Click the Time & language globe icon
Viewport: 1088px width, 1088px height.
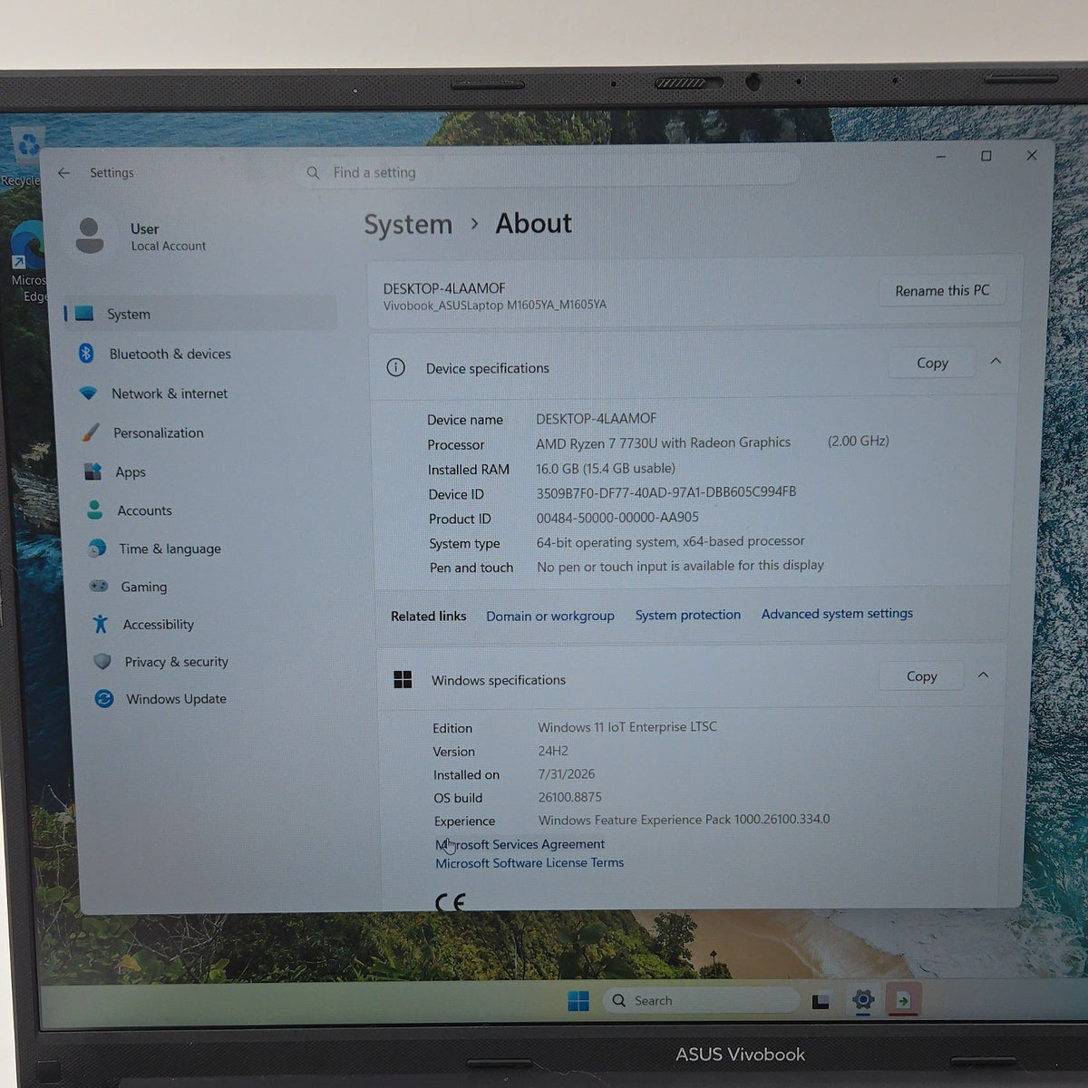tap(97, 549)
